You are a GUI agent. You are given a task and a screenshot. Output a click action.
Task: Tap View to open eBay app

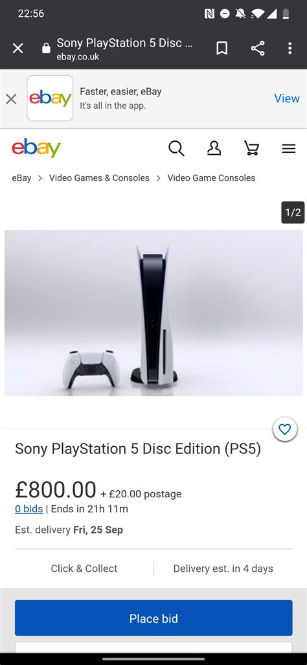pos(287,98)
